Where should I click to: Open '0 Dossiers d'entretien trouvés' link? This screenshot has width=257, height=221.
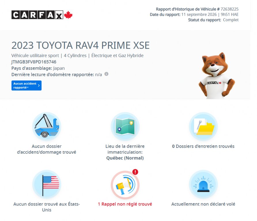tap(203, 146)
